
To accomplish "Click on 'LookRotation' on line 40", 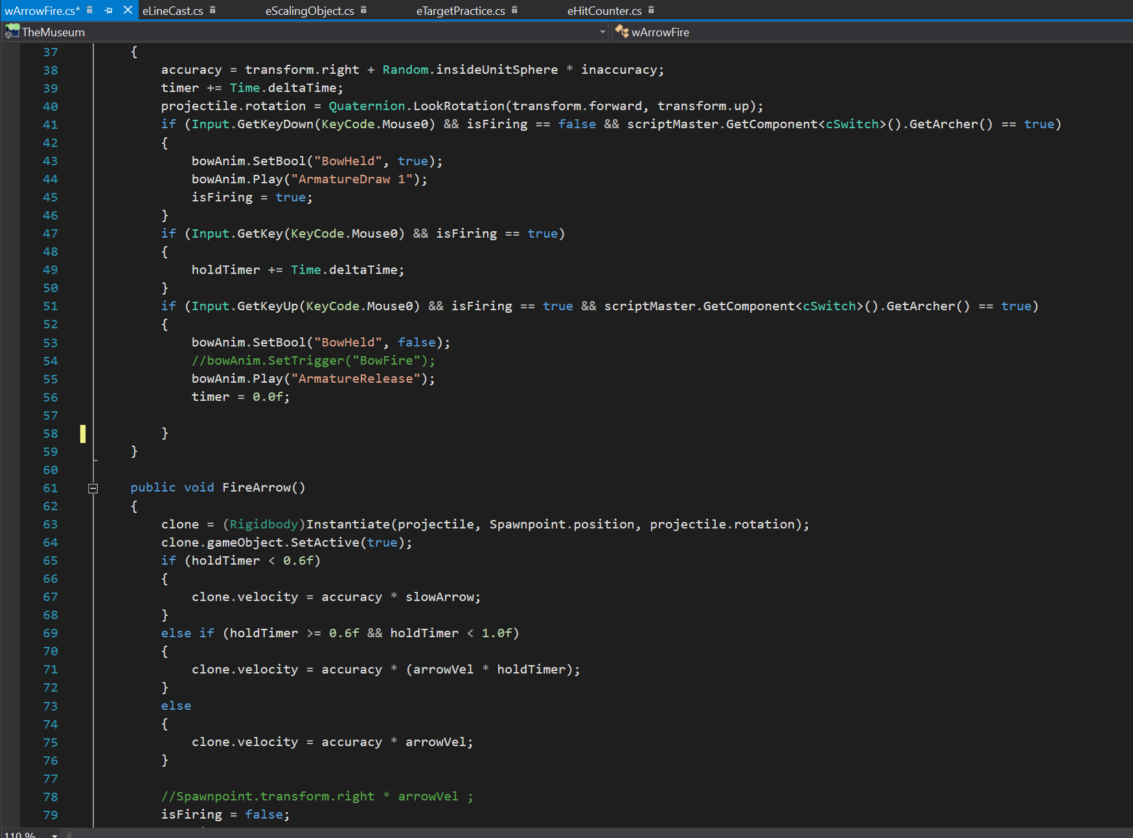I will point(459,106).
